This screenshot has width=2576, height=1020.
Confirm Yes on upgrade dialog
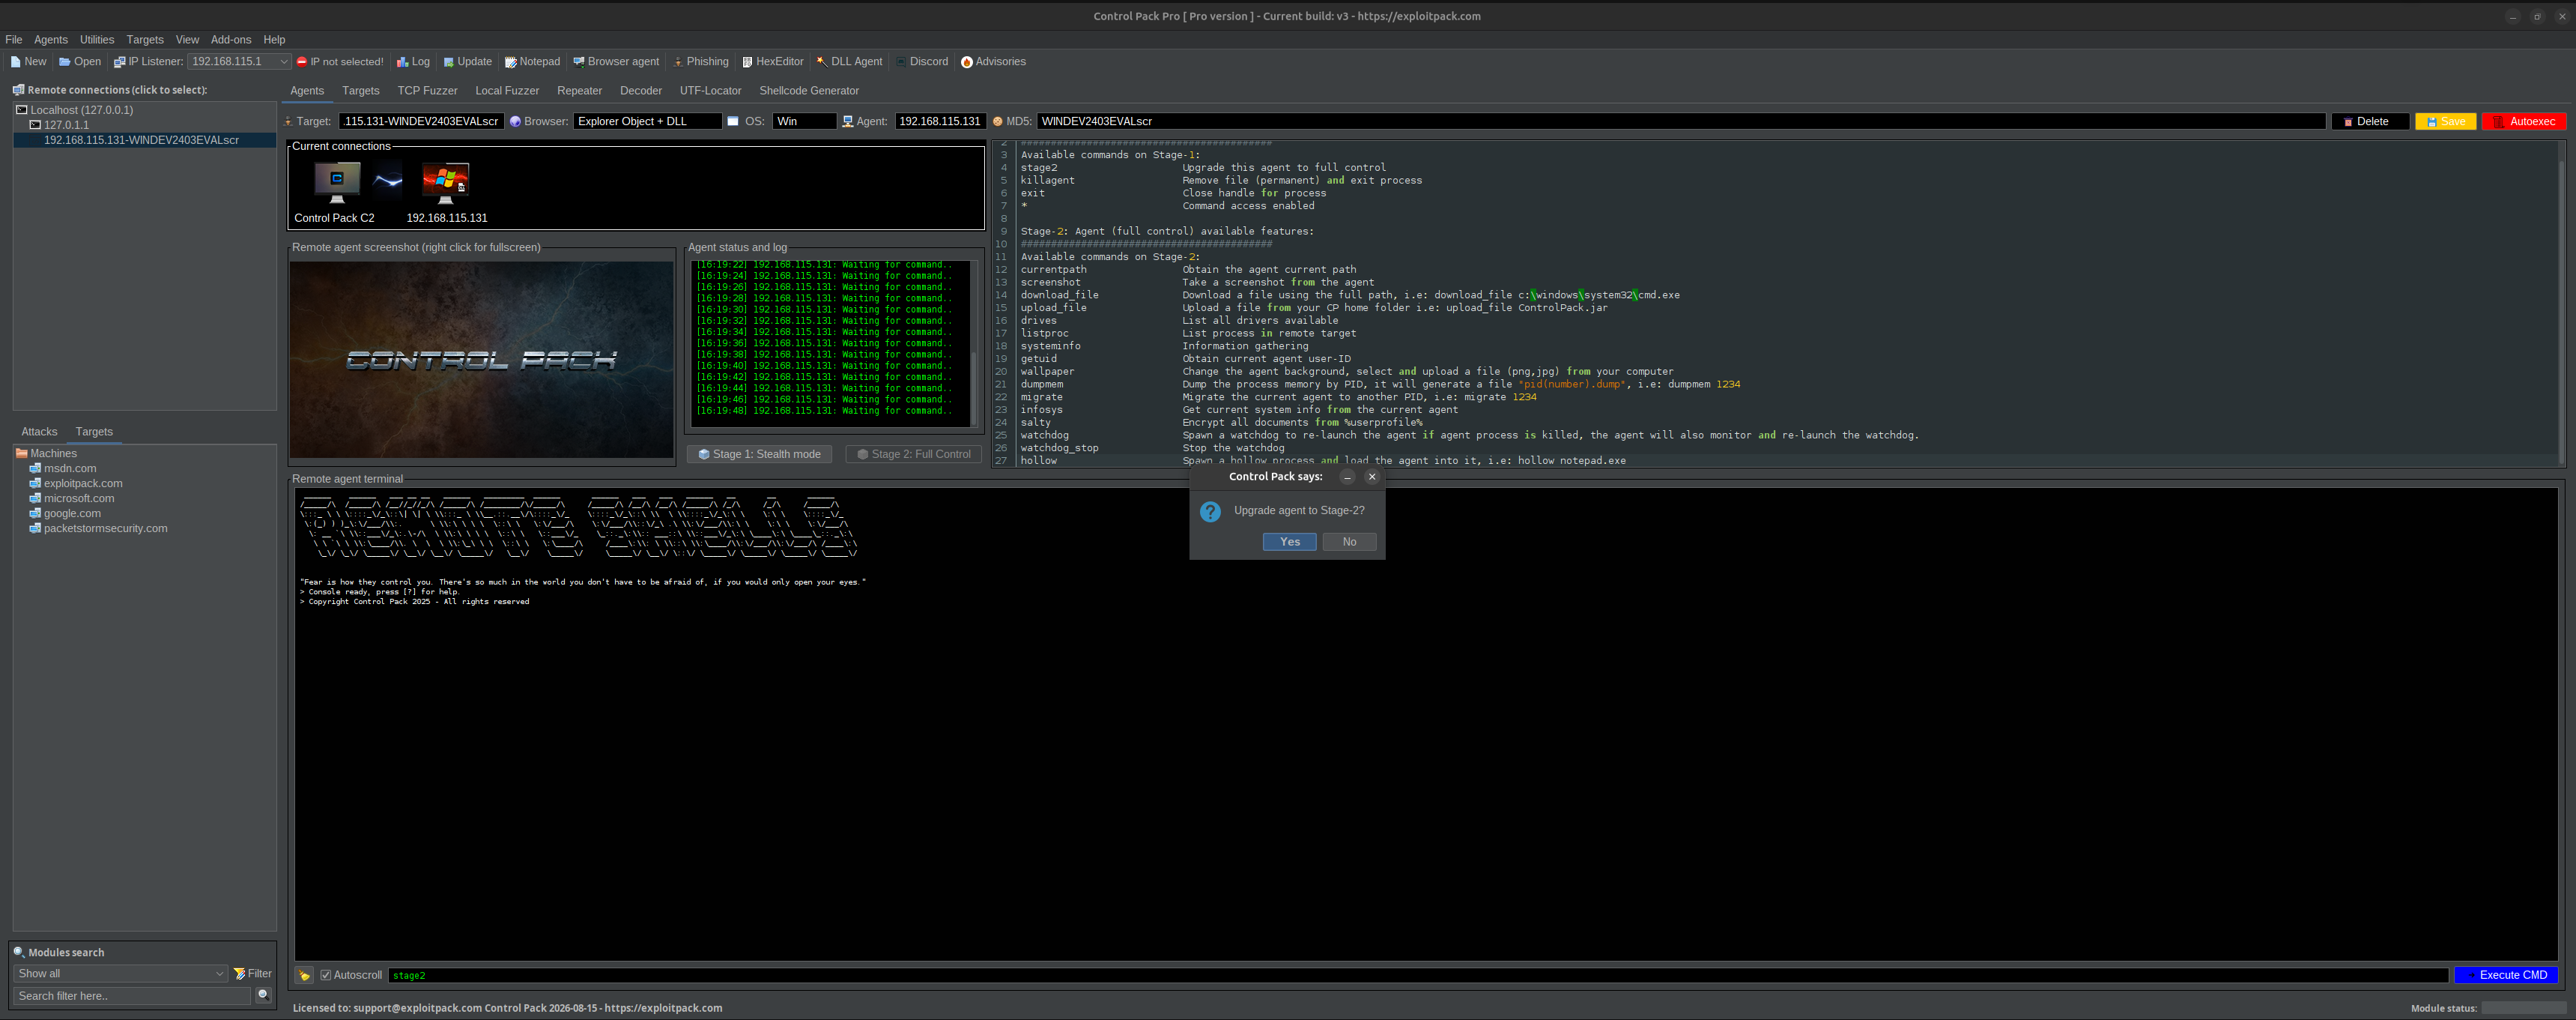point(1289,542)
